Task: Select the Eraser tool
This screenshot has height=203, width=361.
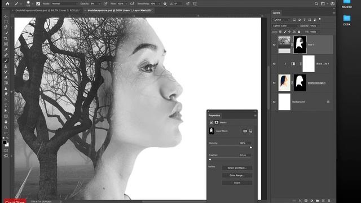Action: coord(6,77)
